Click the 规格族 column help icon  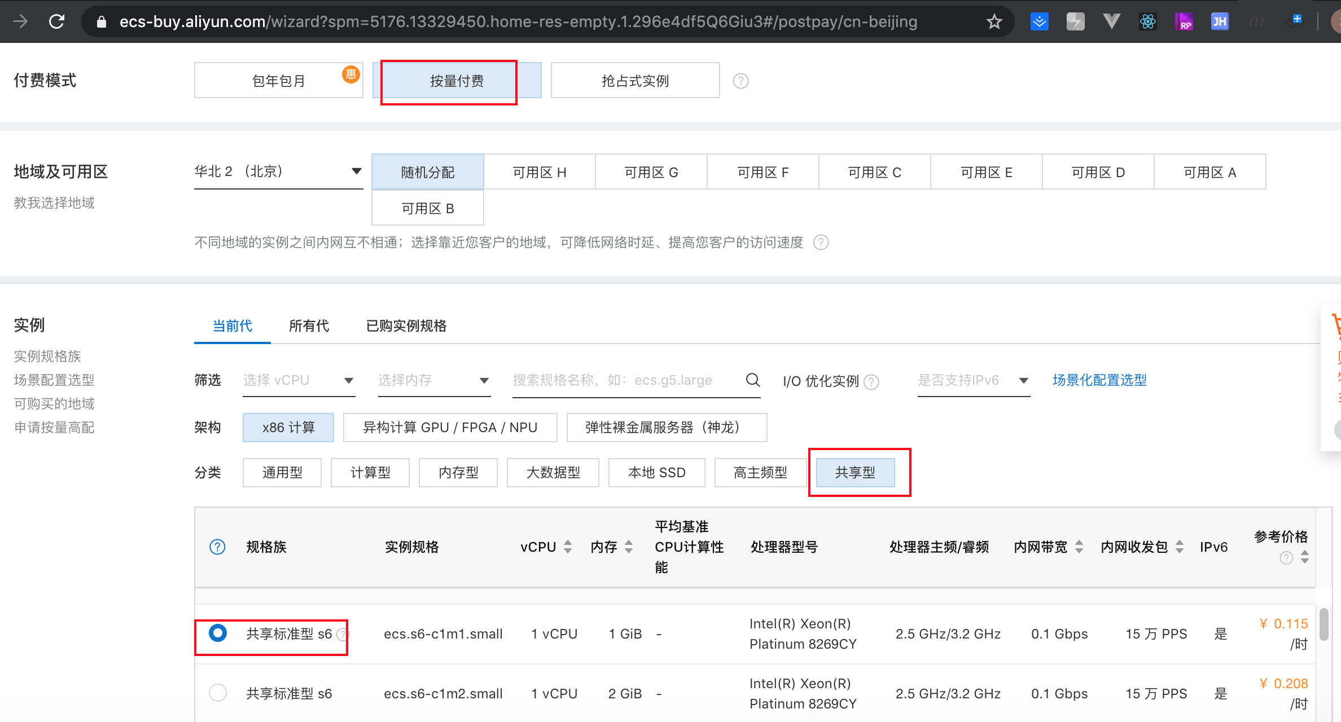(217, 547)
